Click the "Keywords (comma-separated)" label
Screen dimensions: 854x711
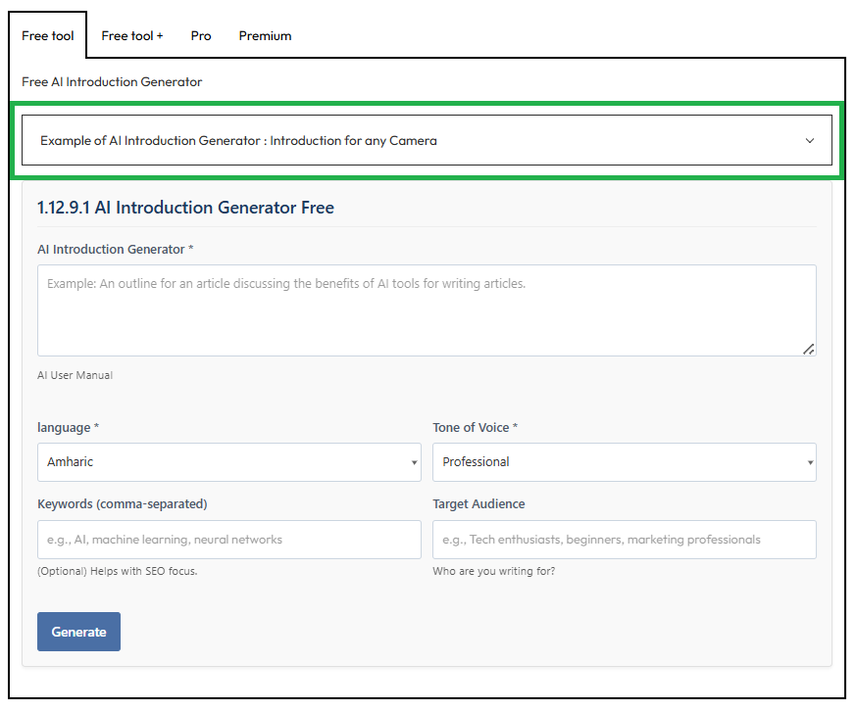point(122,504)
